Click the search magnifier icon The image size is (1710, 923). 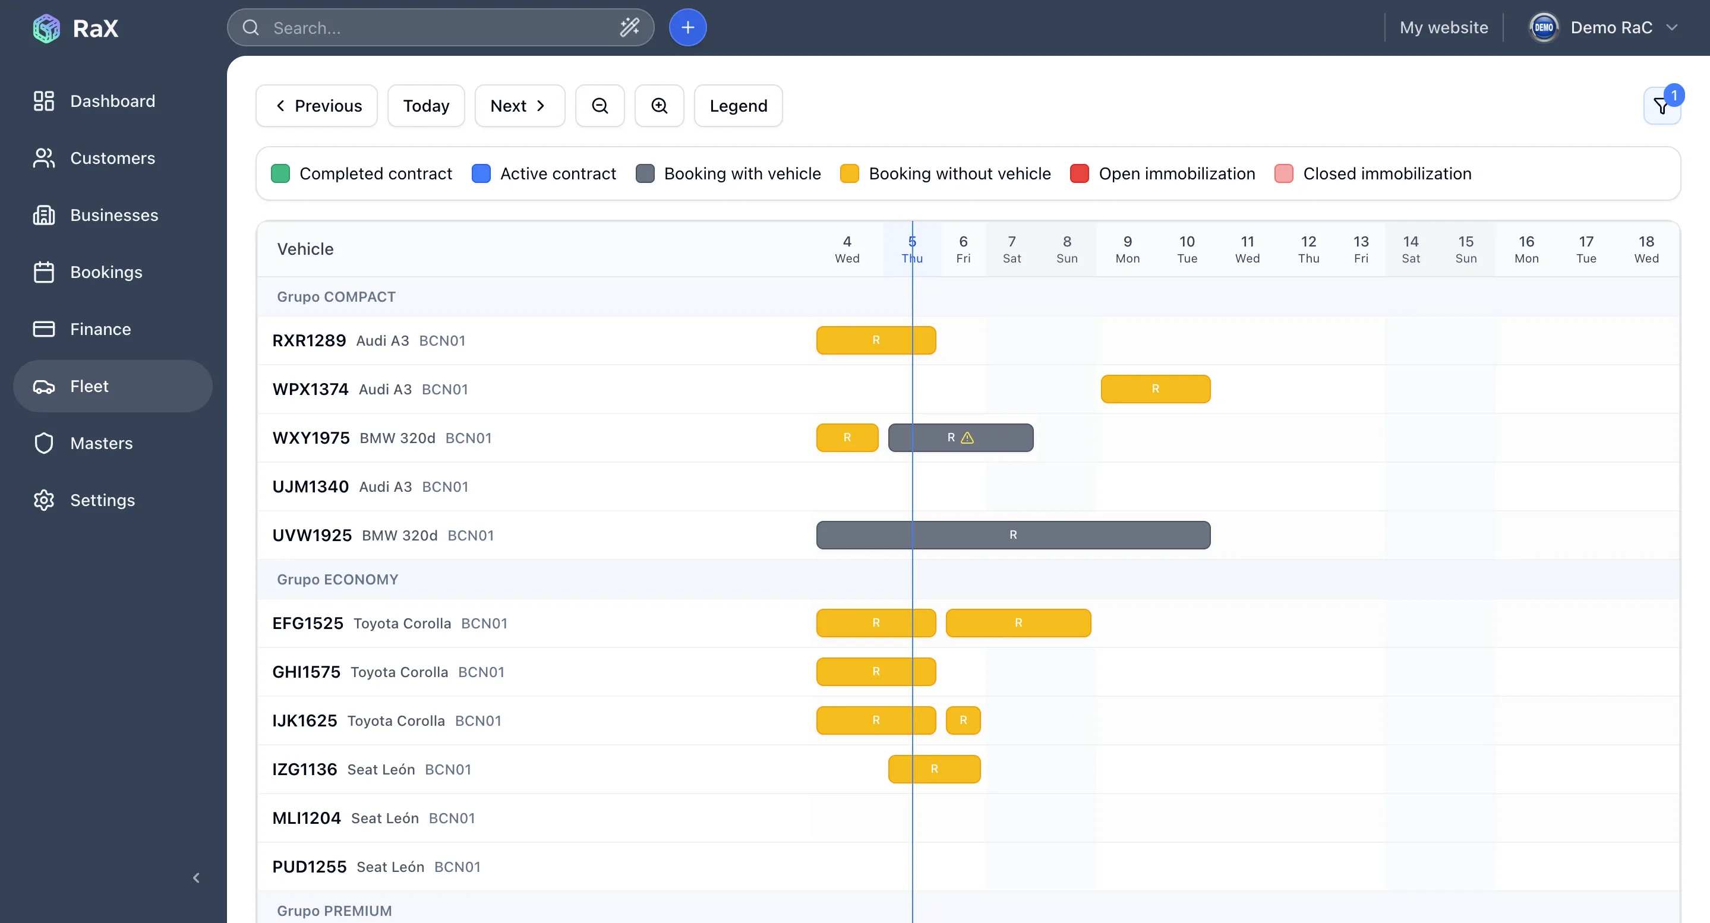coord(250,28)
